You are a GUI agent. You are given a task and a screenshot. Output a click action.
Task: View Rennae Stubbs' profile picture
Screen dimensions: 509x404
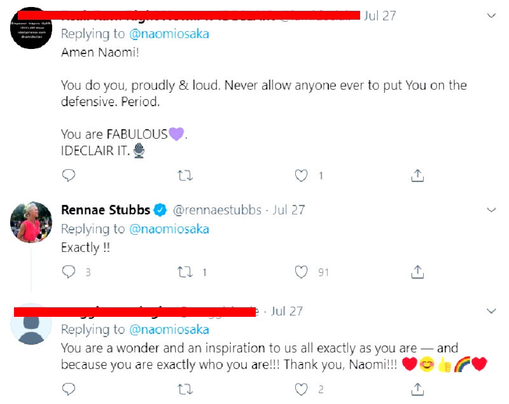31,223
